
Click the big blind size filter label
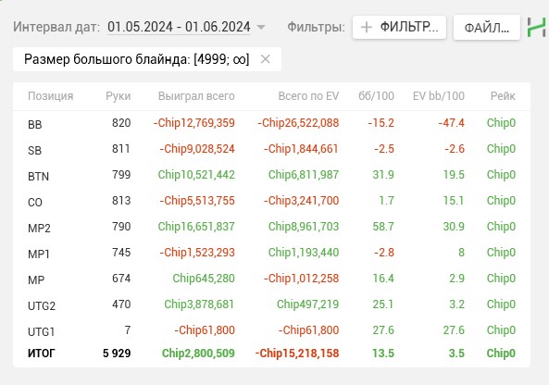(136, 59)
